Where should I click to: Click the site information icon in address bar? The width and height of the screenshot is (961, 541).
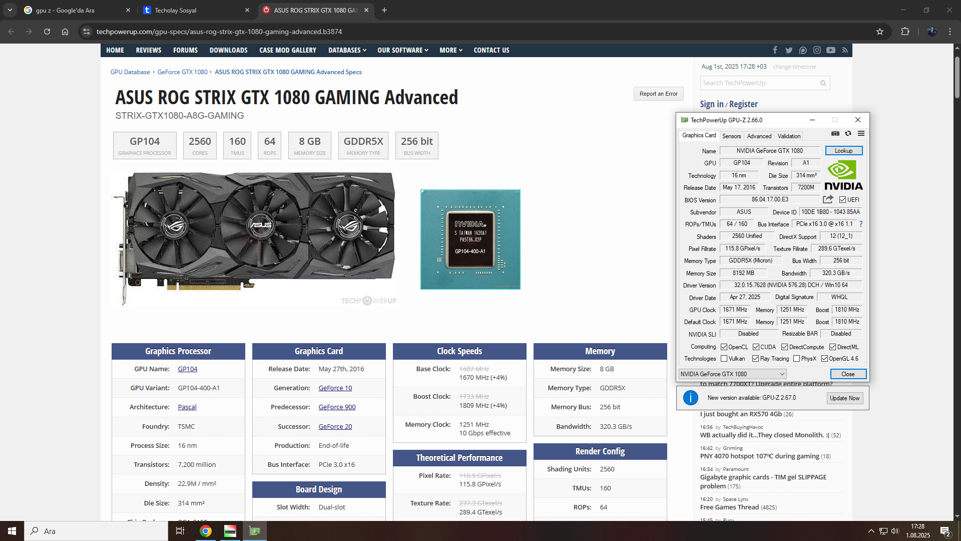click(x=87, y=32)
